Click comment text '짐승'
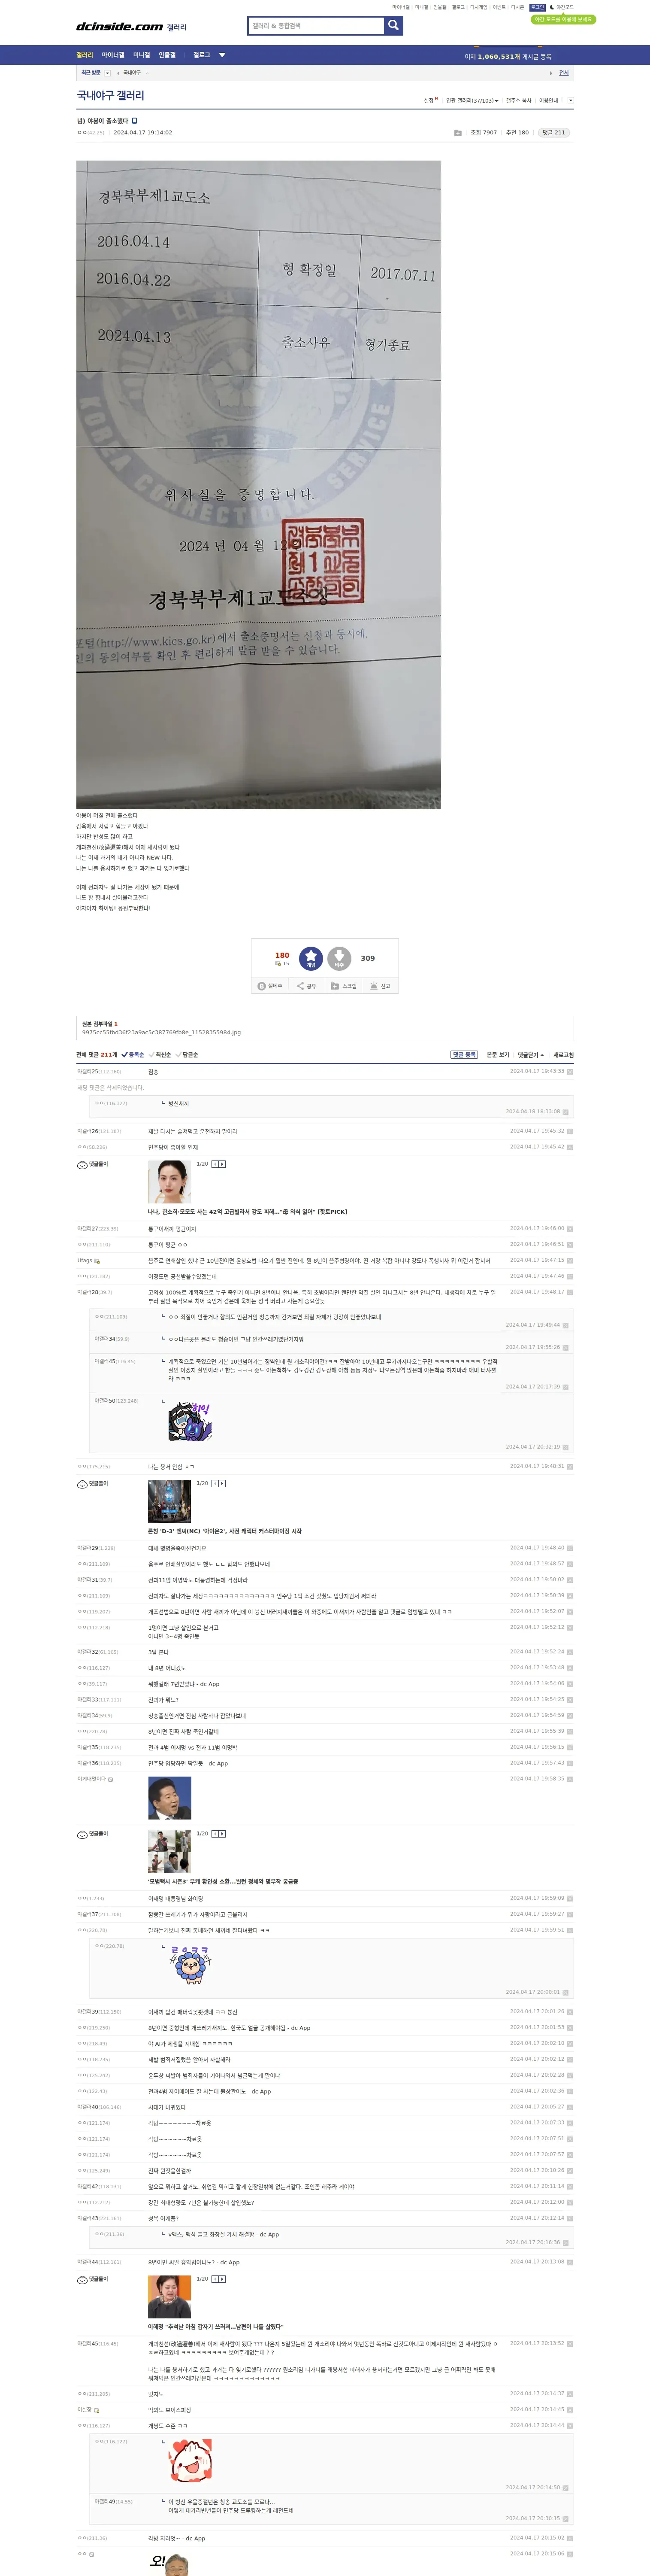 click(x=153, y=1071)
